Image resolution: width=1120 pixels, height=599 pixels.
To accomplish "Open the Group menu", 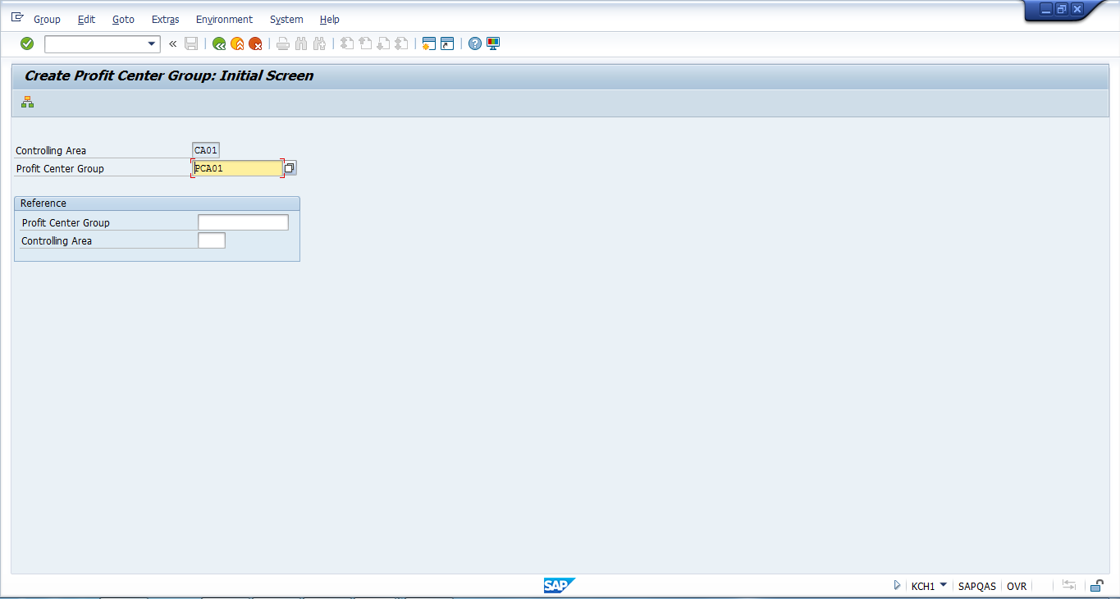I will [x=47, y=19].
